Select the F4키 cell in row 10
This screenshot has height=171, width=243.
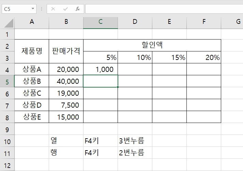point(101,141)
